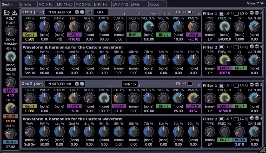Enable LG Q in Osc 1's Filter 1
The height and width of the screenshot is (153, 266).
tap(236, 13)
